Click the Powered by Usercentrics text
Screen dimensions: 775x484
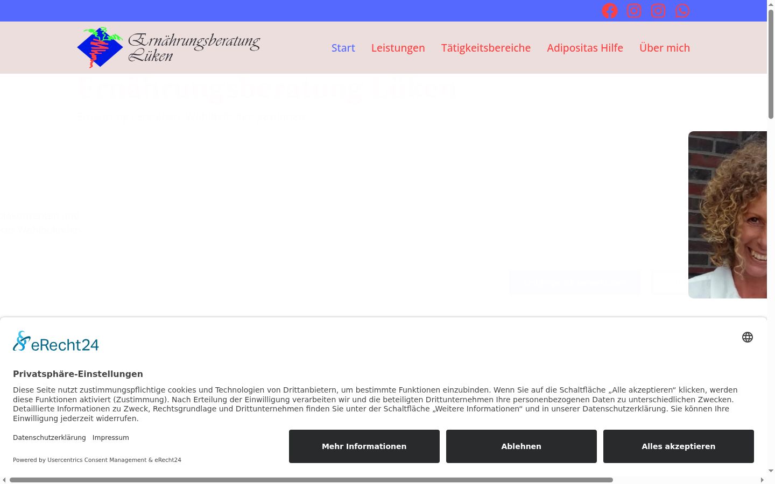[x=97, y=460]
